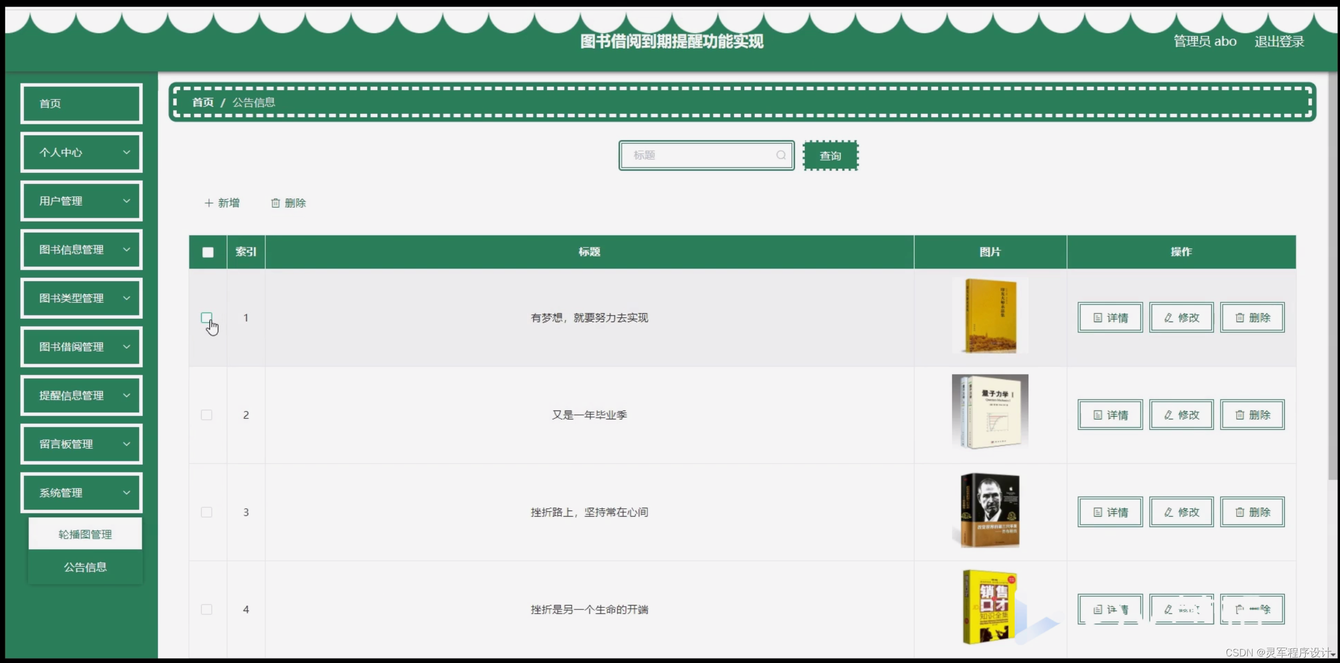Expand the 用户管理 sidebar menu
1340x663 pixels.
[x=81, y=201]
